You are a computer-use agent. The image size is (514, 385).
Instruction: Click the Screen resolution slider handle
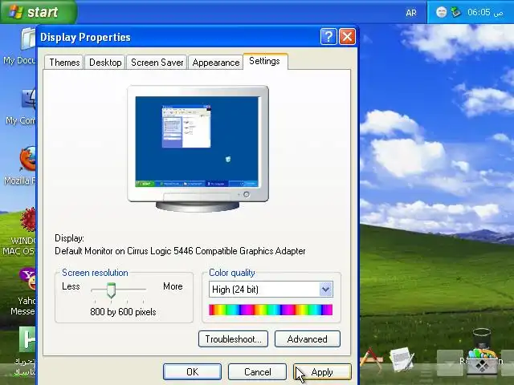(111, 290)
